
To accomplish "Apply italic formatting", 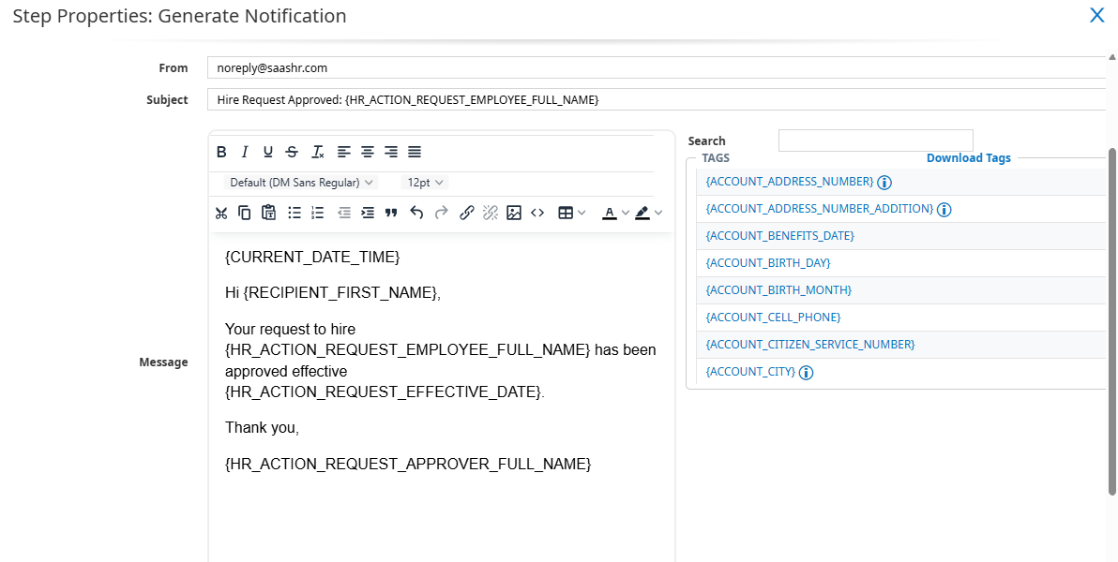I will pyautogui.click(x=244, y=151).
